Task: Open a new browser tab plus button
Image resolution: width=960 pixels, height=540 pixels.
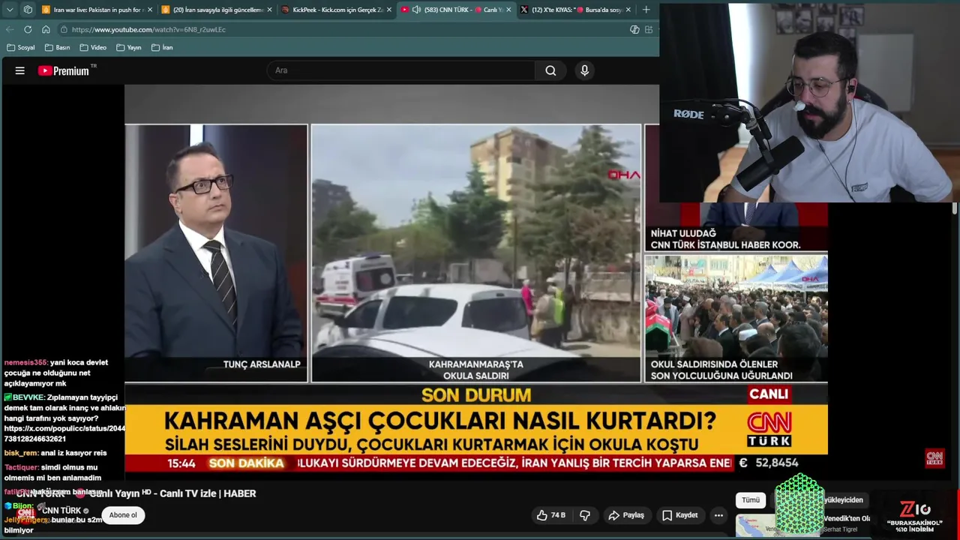Action: pyautogui.click(x=646, y=10)
